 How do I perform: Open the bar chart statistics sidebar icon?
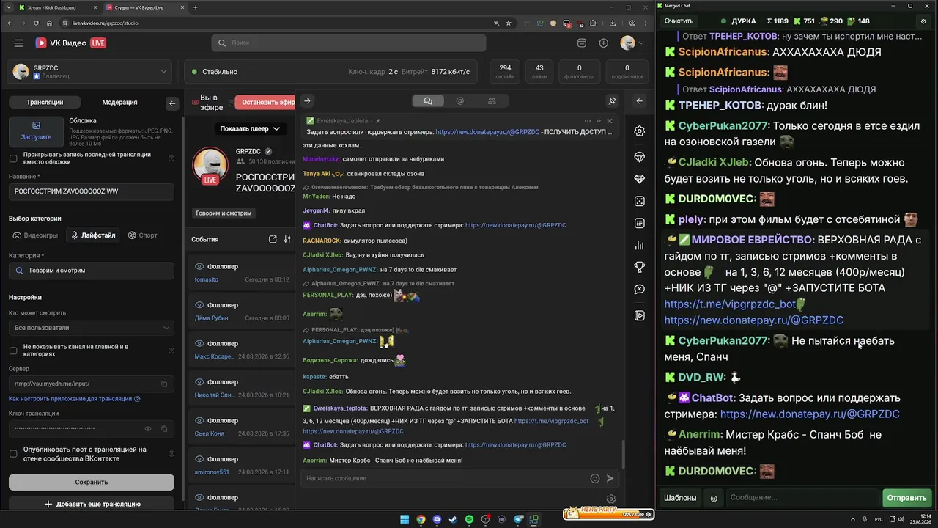pos(640,245)
